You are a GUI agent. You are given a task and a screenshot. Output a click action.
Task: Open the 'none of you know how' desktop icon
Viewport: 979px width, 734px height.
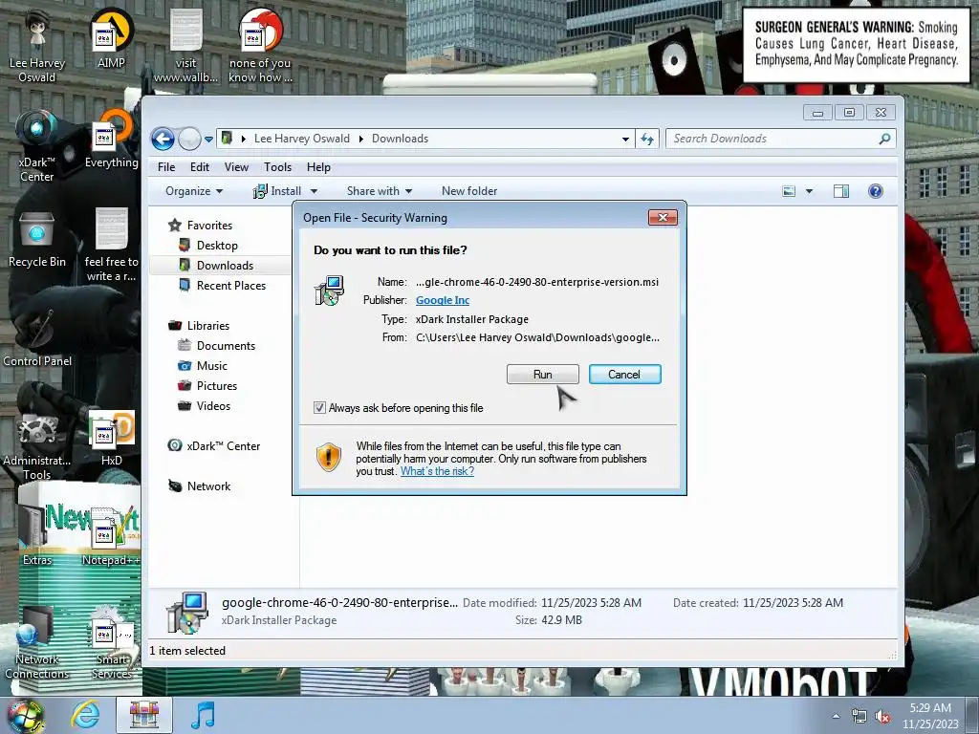(260, 45)
